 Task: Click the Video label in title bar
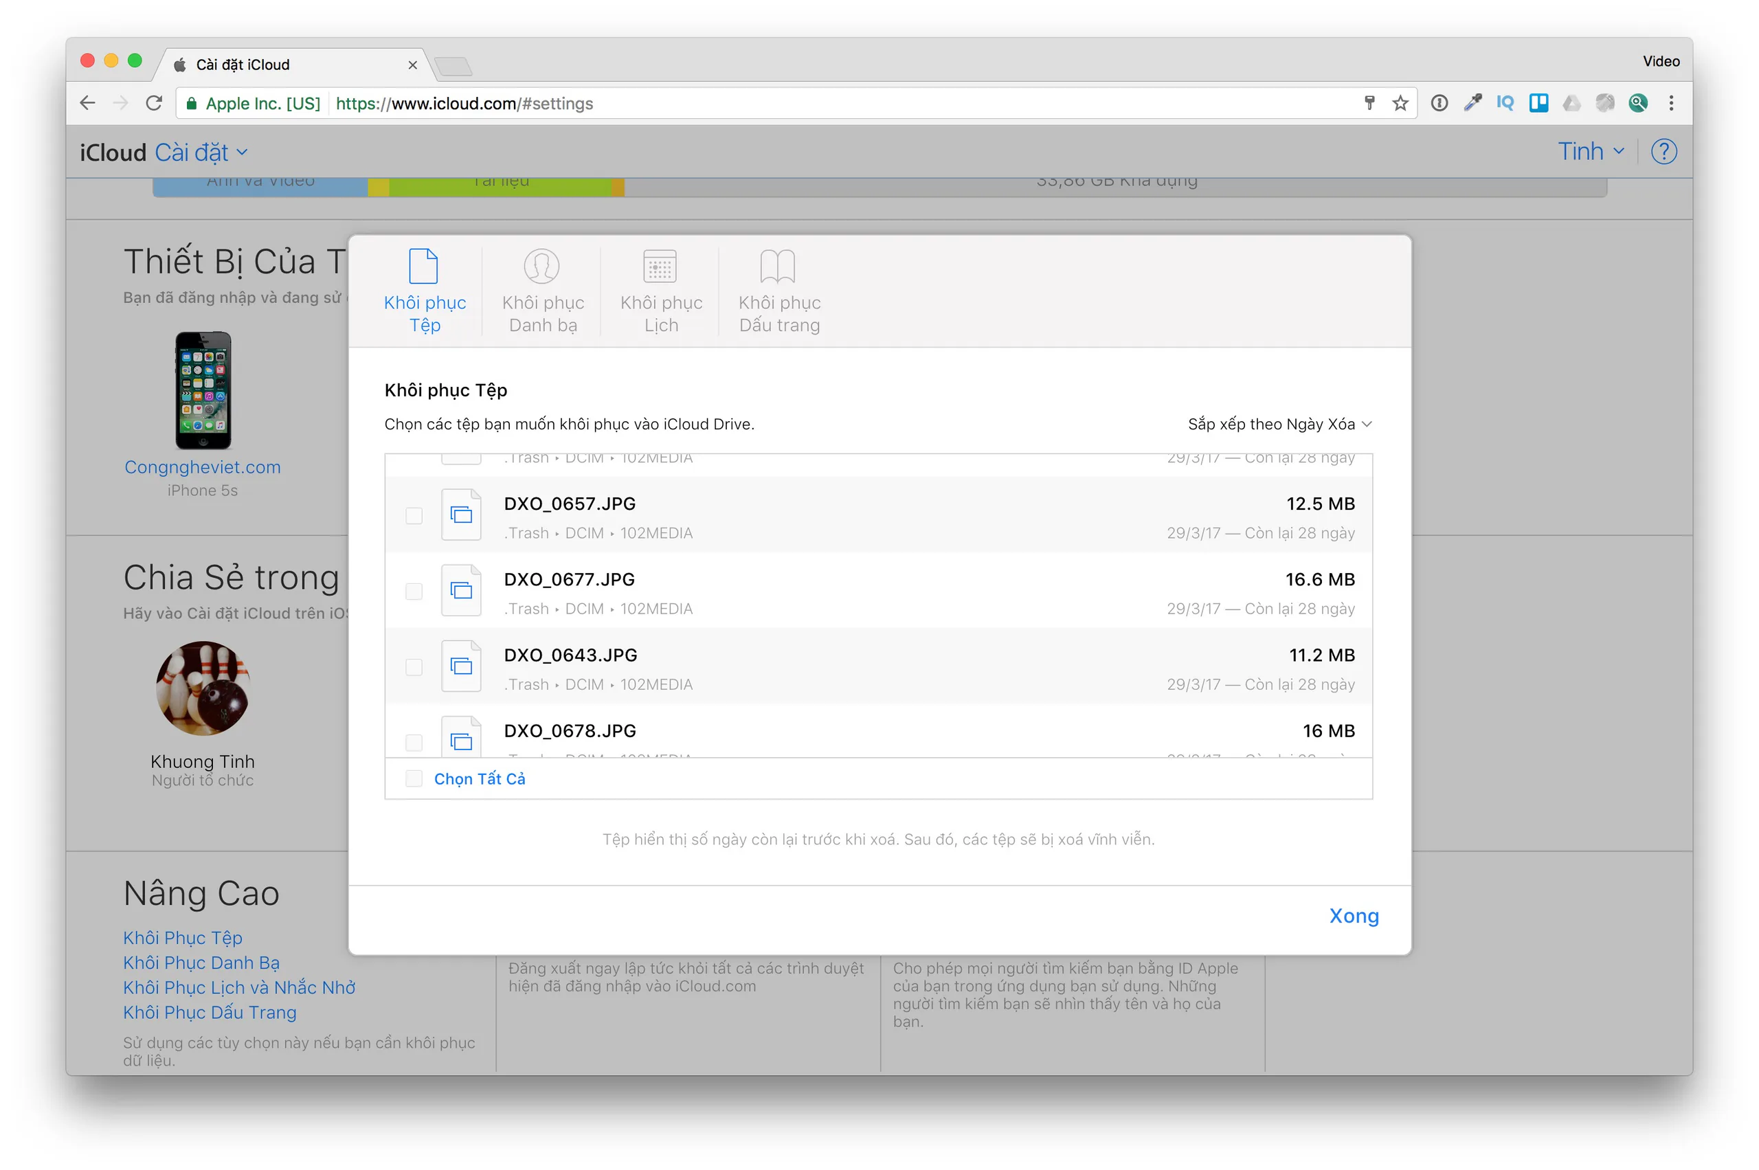point(1661,61)
